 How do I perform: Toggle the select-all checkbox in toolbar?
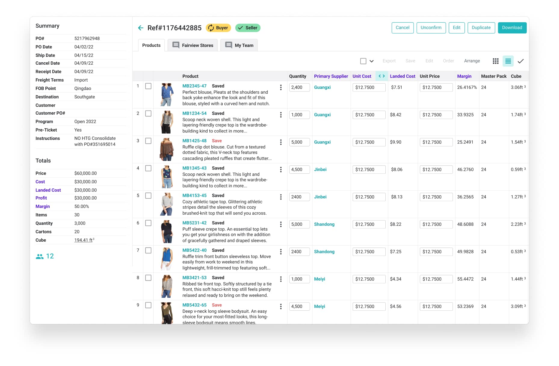click(x=363, y=61)
